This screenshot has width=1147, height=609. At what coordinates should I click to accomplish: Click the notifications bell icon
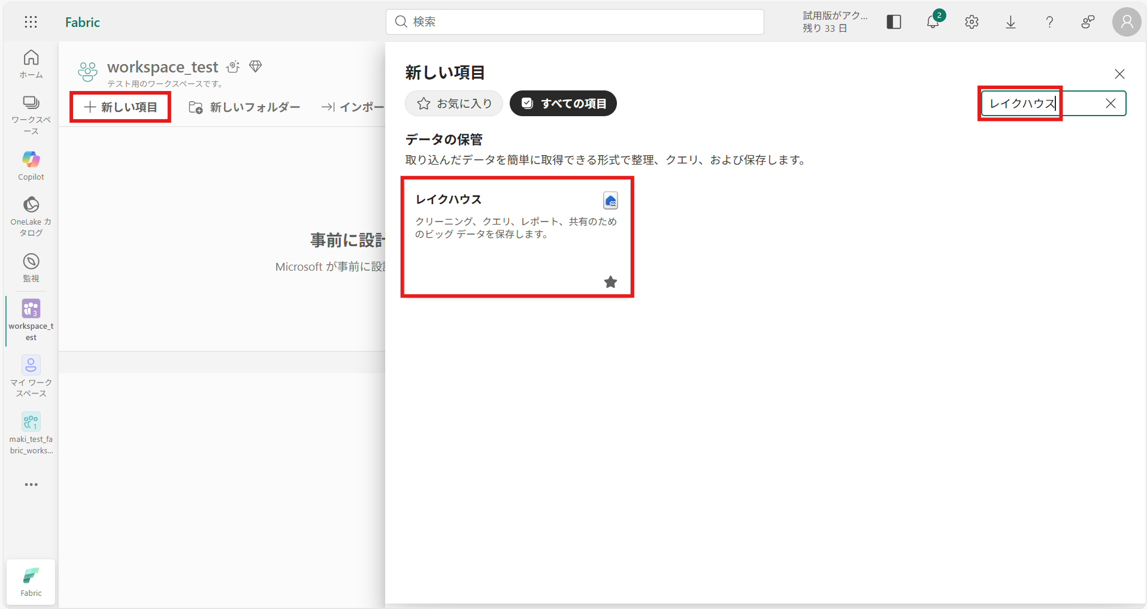pyautogui.click(x=933, y=22)
